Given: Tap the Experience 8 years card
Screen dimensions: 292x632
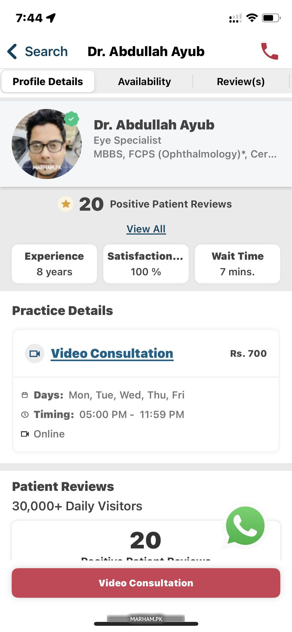Looking at the screenshot, I should [x=54, y=264].
